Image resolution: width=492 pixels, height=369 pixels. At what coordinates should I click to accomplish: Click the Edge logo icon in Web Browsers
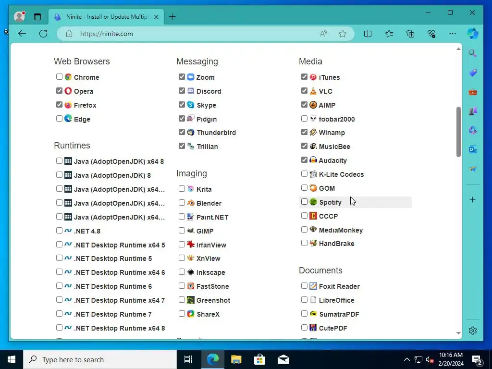[x=68, y=119]
